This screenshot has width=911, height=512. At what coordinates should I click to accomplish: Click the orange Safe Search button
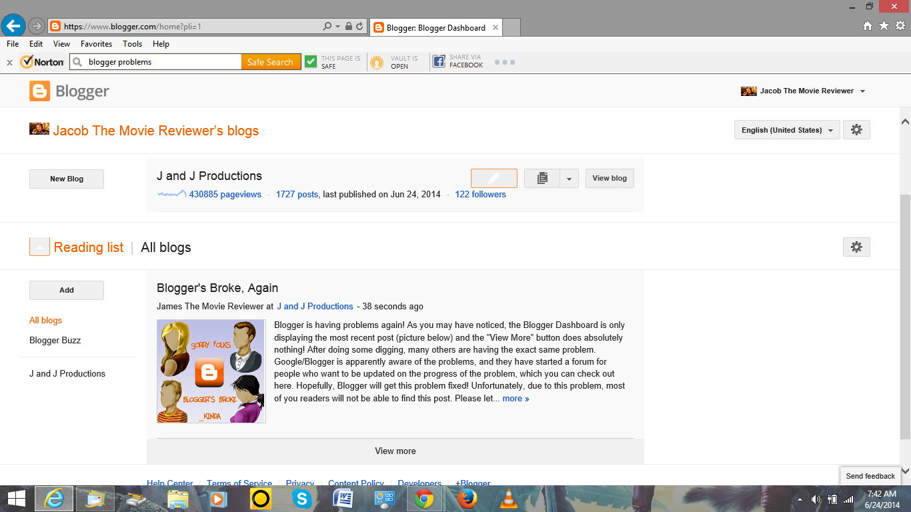(x=271, y=62)
